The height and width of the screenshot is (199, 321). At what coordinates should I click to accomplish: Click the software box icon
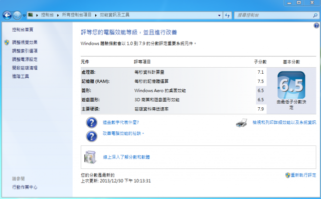click(90, 157)
